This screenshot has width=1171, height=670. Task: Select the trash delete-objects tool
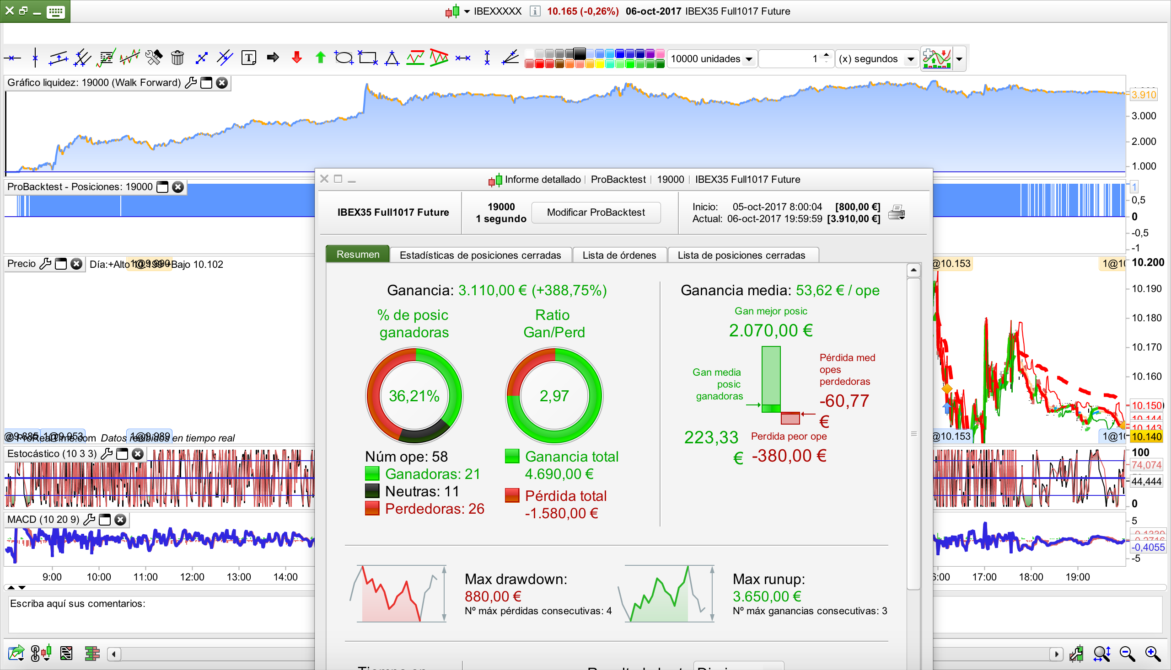(x=177, y=58)
